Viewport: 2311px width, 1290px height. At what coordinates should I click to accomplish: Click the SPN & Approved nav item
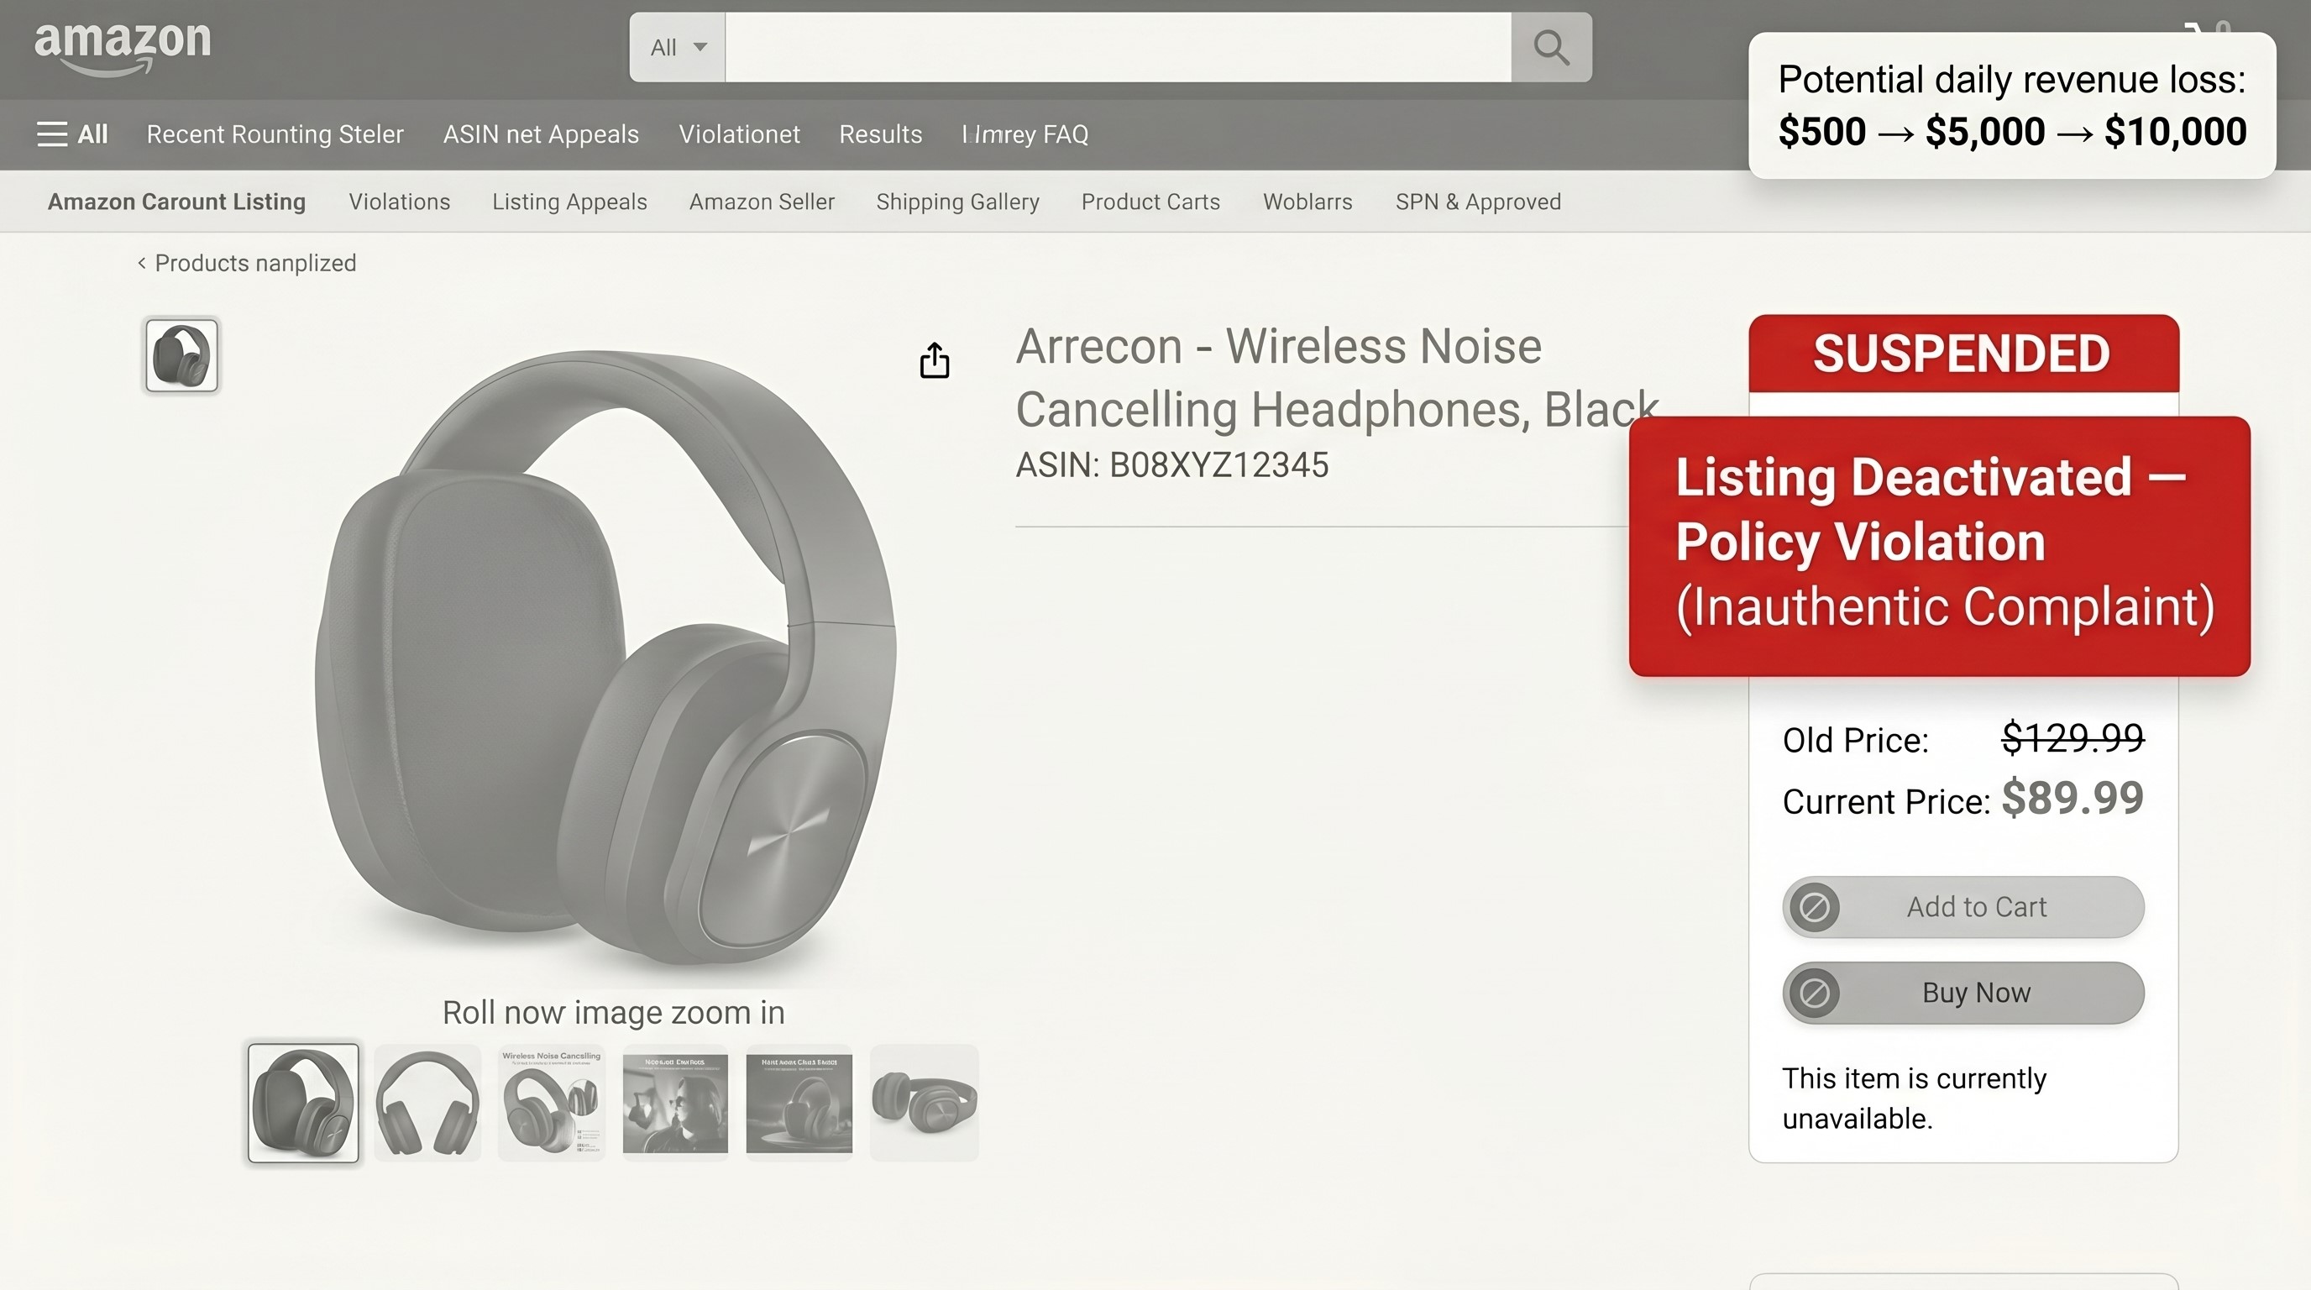pyautogui.click(x=1478, y=202)
